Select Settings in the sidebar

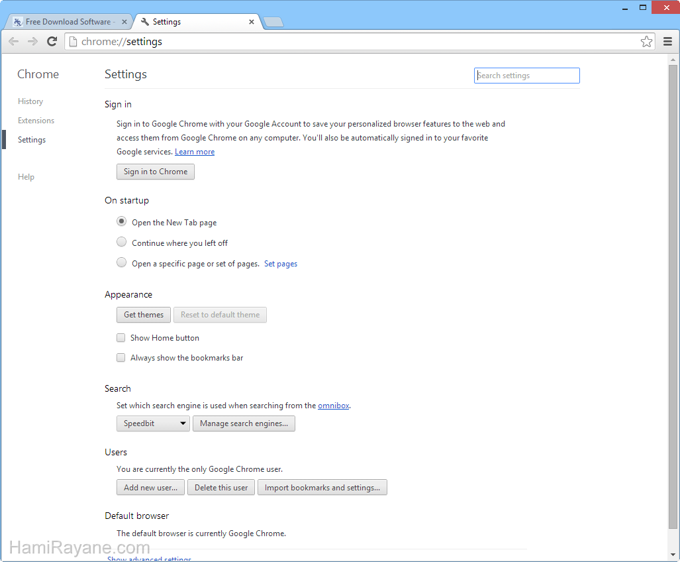pos(32,140)
